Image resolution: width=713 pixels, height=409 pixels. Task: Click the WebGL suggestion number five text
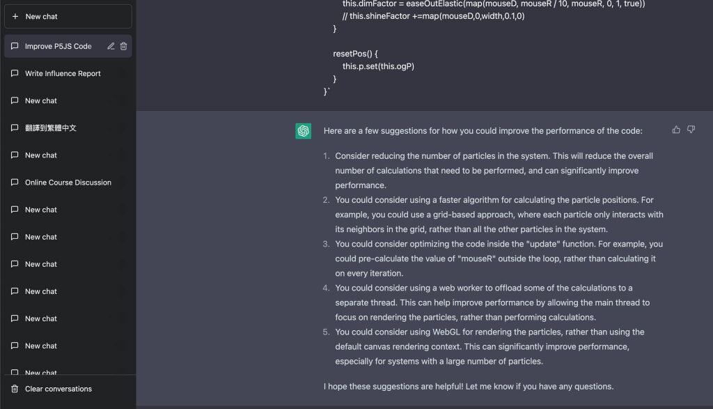coord(489,347)
